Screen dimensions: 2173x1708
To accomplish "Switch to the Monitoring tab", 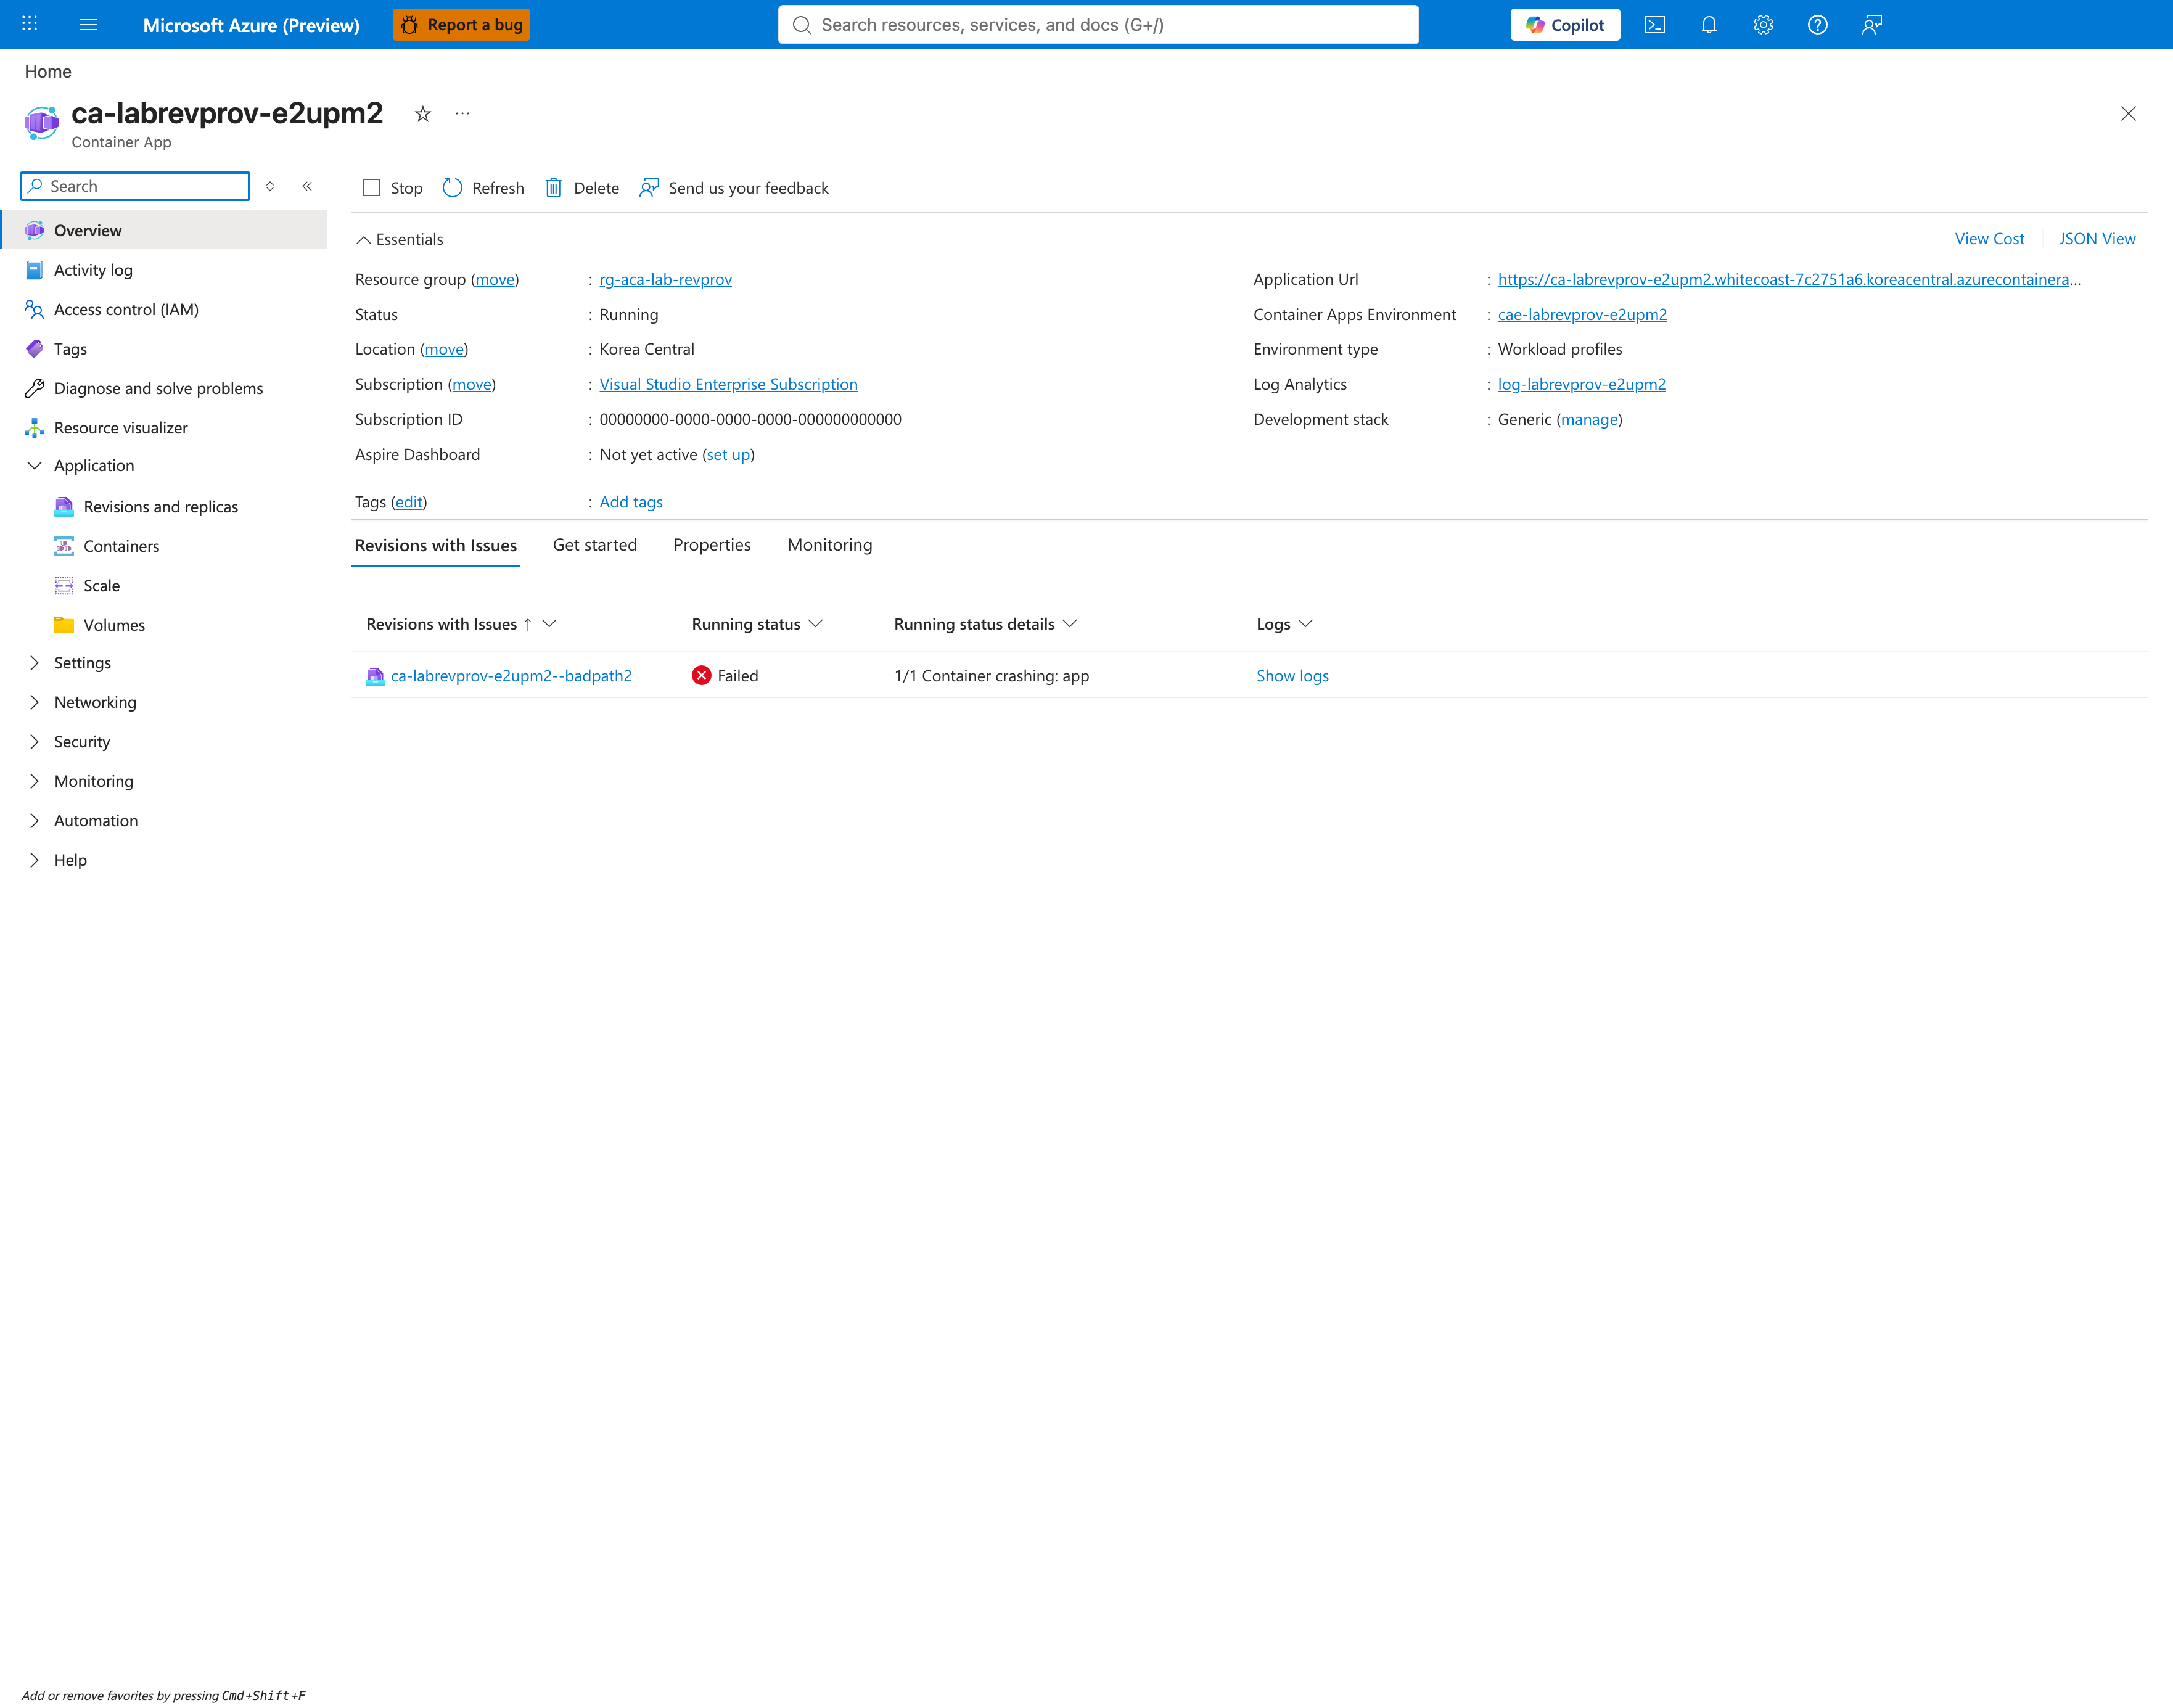I will tap(830, 544).
